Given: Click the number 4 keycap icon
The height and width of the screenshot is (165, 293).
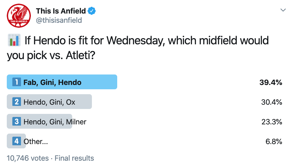Looking at the screenshot, I should [17, 141].
